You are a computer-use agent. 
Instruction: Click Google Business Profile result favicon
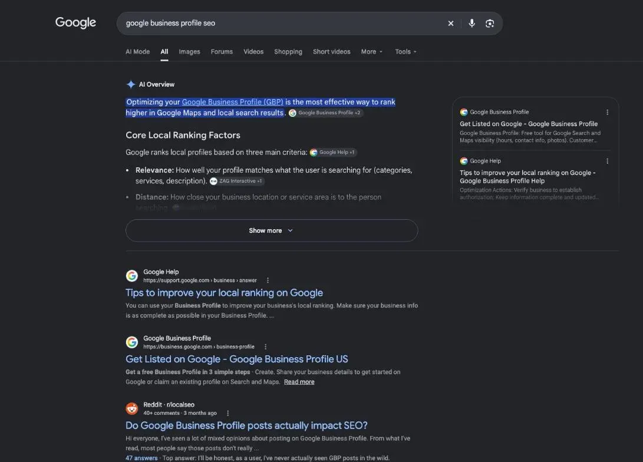[131, 342]
